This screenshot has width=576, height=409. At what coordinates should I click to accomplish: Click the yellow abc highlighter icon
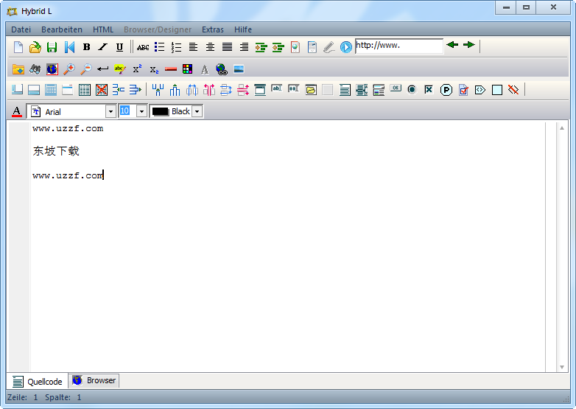pos(120,69)
